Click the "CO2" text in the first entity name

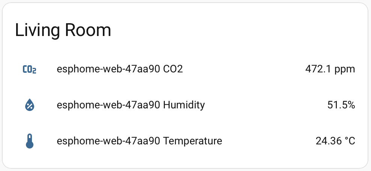(173, 69)
